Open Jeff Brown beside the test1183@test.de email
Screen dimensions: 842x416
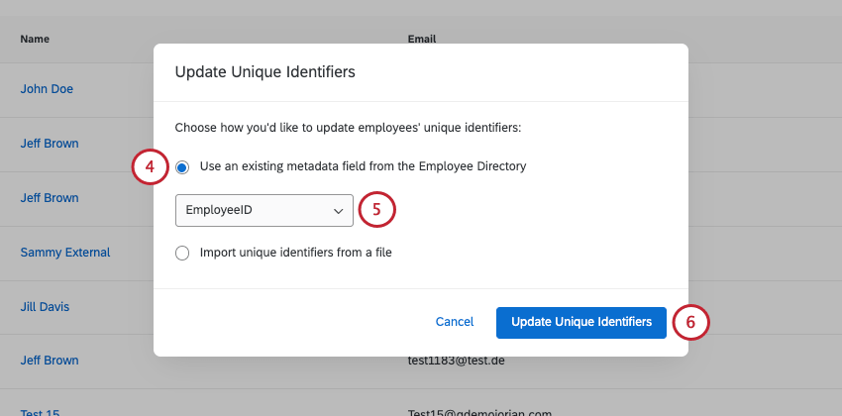point(50,361)
